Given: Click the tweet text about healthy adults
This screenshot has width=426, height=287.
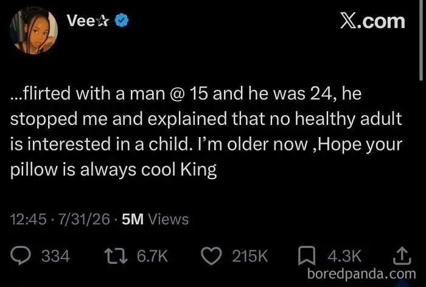Looking at the screenshot, I should (x=206, y=132).
